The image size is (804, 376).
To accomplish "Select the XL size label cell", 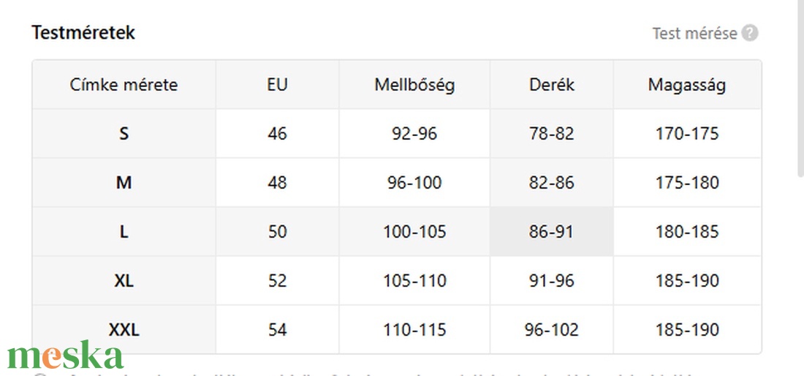I will 124,281.
